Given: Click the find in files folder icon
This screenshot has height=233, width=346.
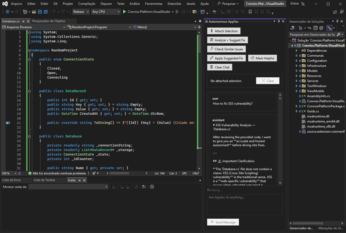Looking at the screenshot, I should (195, 12).
